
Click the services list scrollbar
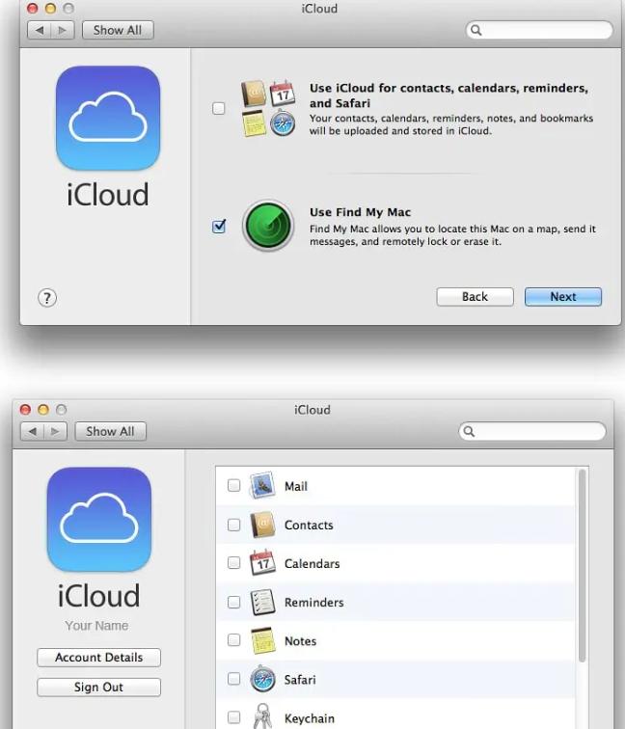coord(582,565)
